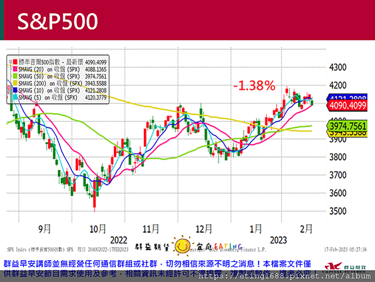Click the blue 4121.2808 price tag on axis
This screenshot has width=375, height=282.
(x=347, y=97)
